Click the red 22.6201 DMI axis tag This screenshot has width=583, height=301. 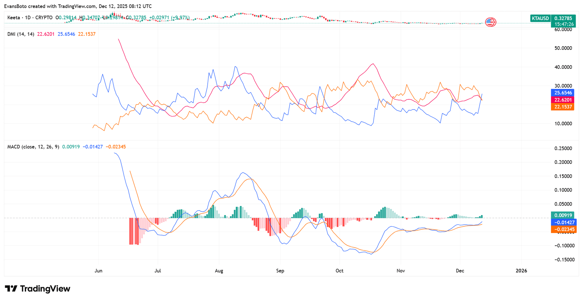pos(563,100)
